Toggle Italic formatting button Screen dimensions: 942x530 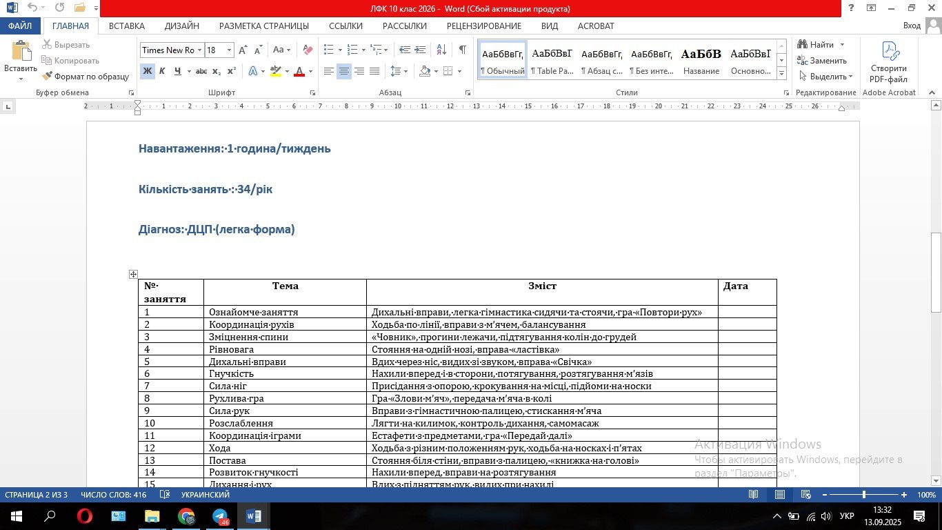point(162,71)
